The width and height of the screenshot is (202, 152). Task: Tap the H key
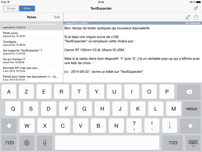(x=102, y=109)
